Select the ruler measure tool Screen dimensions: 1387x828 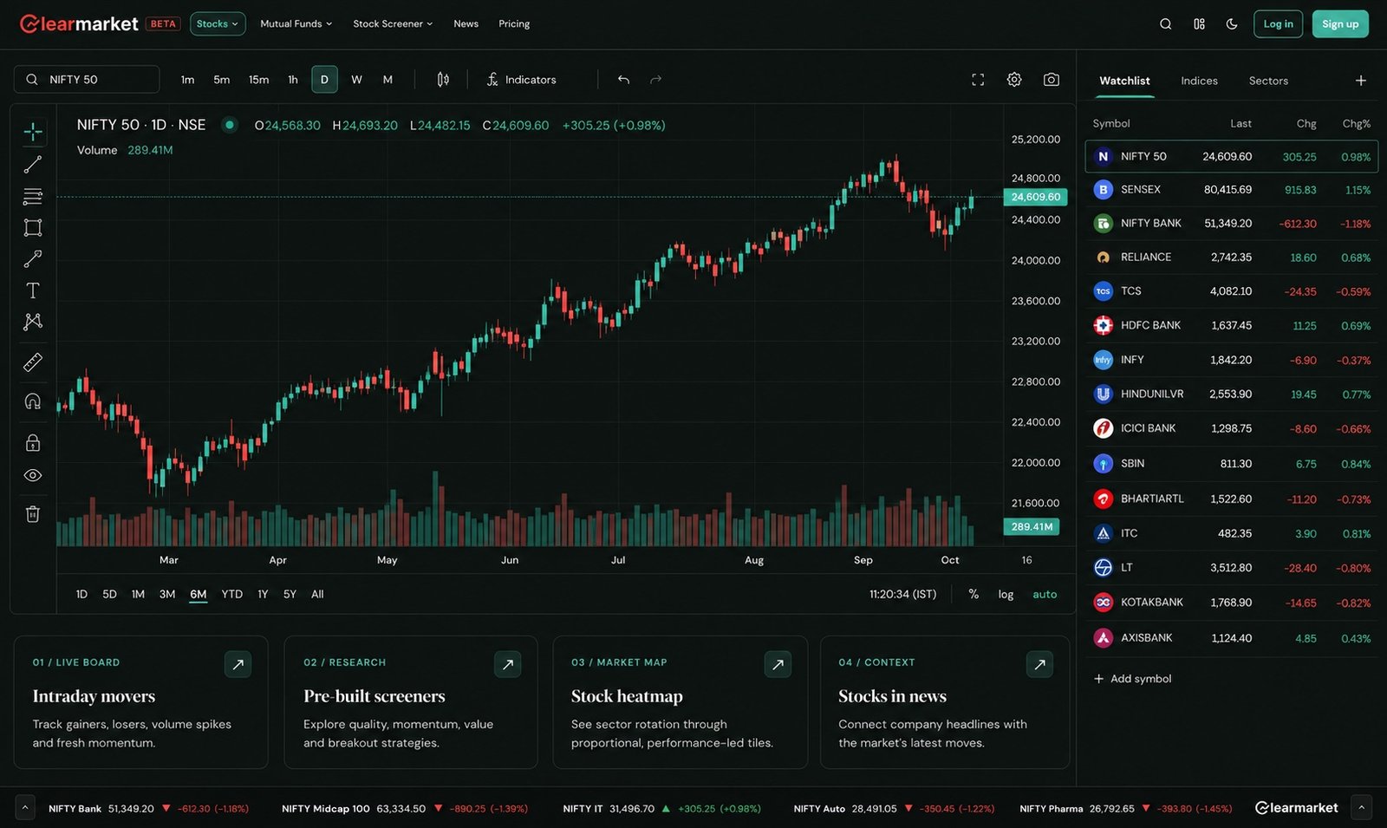click(x=33, y=362)
